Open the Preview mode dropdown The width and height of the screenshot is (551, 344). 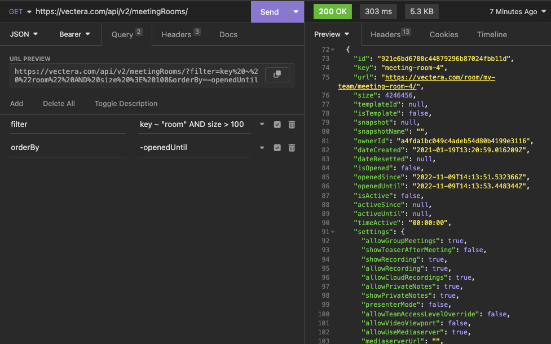click(x=332, y=34)
